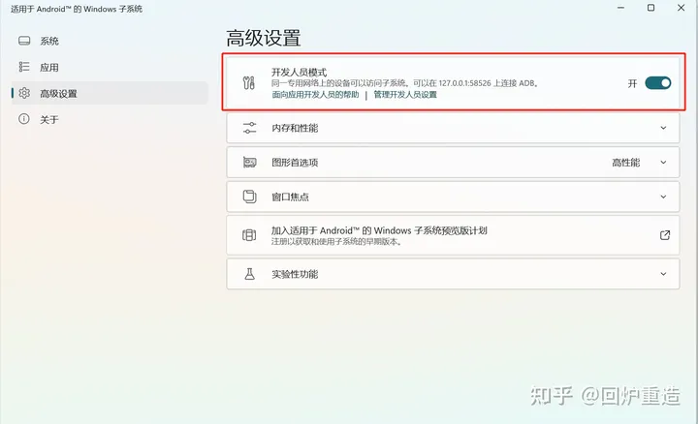Click the 开发人员模式 title text
Image resolution: width=698 pixels, height=424 pixels.
tap(299, 72)
